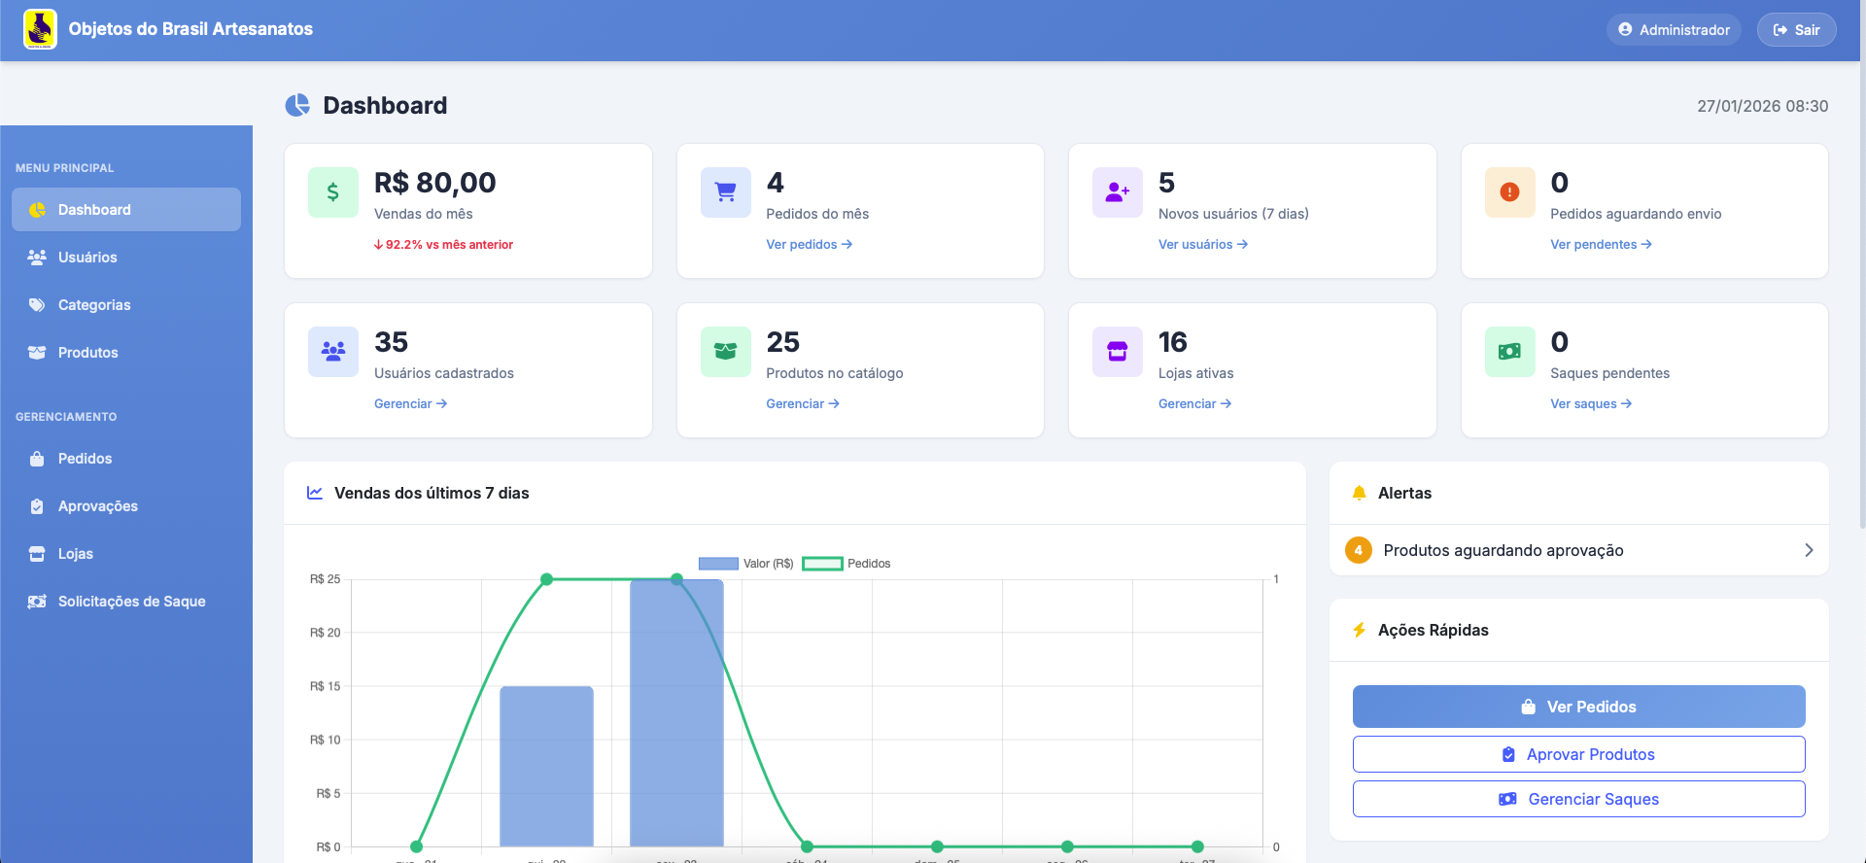Click the shopping cart orders icon
The image size is (1866, 863).
click(725, 192)
